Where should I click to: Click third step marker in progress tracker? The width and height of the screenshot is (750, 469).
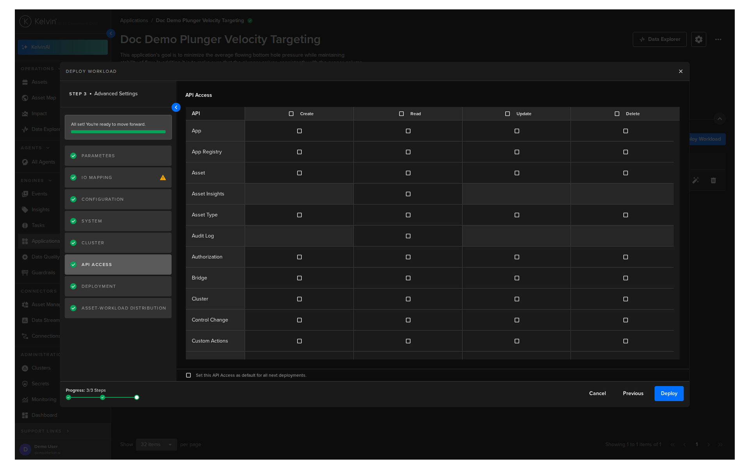pyautogui.click(x=136, y=397)
